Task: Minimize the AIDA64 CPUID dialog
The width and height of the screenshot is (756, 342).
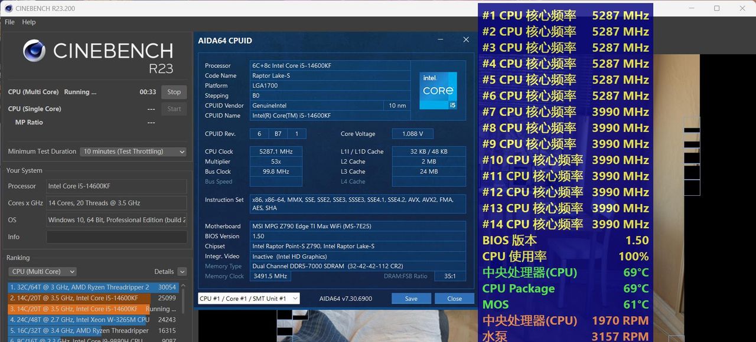Action: pyautogui.click(x=441, y=40)
